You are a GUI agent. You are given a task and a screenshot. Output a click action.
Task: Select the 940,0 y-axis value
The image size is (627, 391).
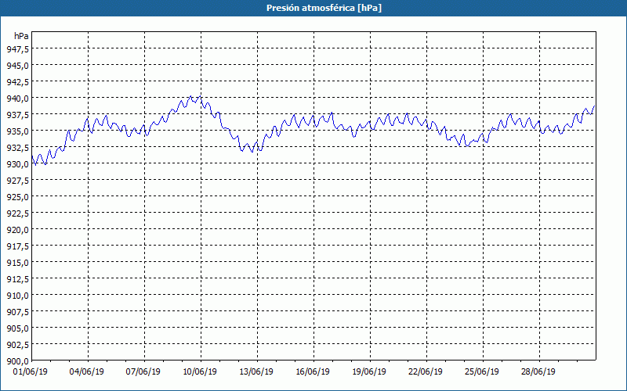coord(17,99)
